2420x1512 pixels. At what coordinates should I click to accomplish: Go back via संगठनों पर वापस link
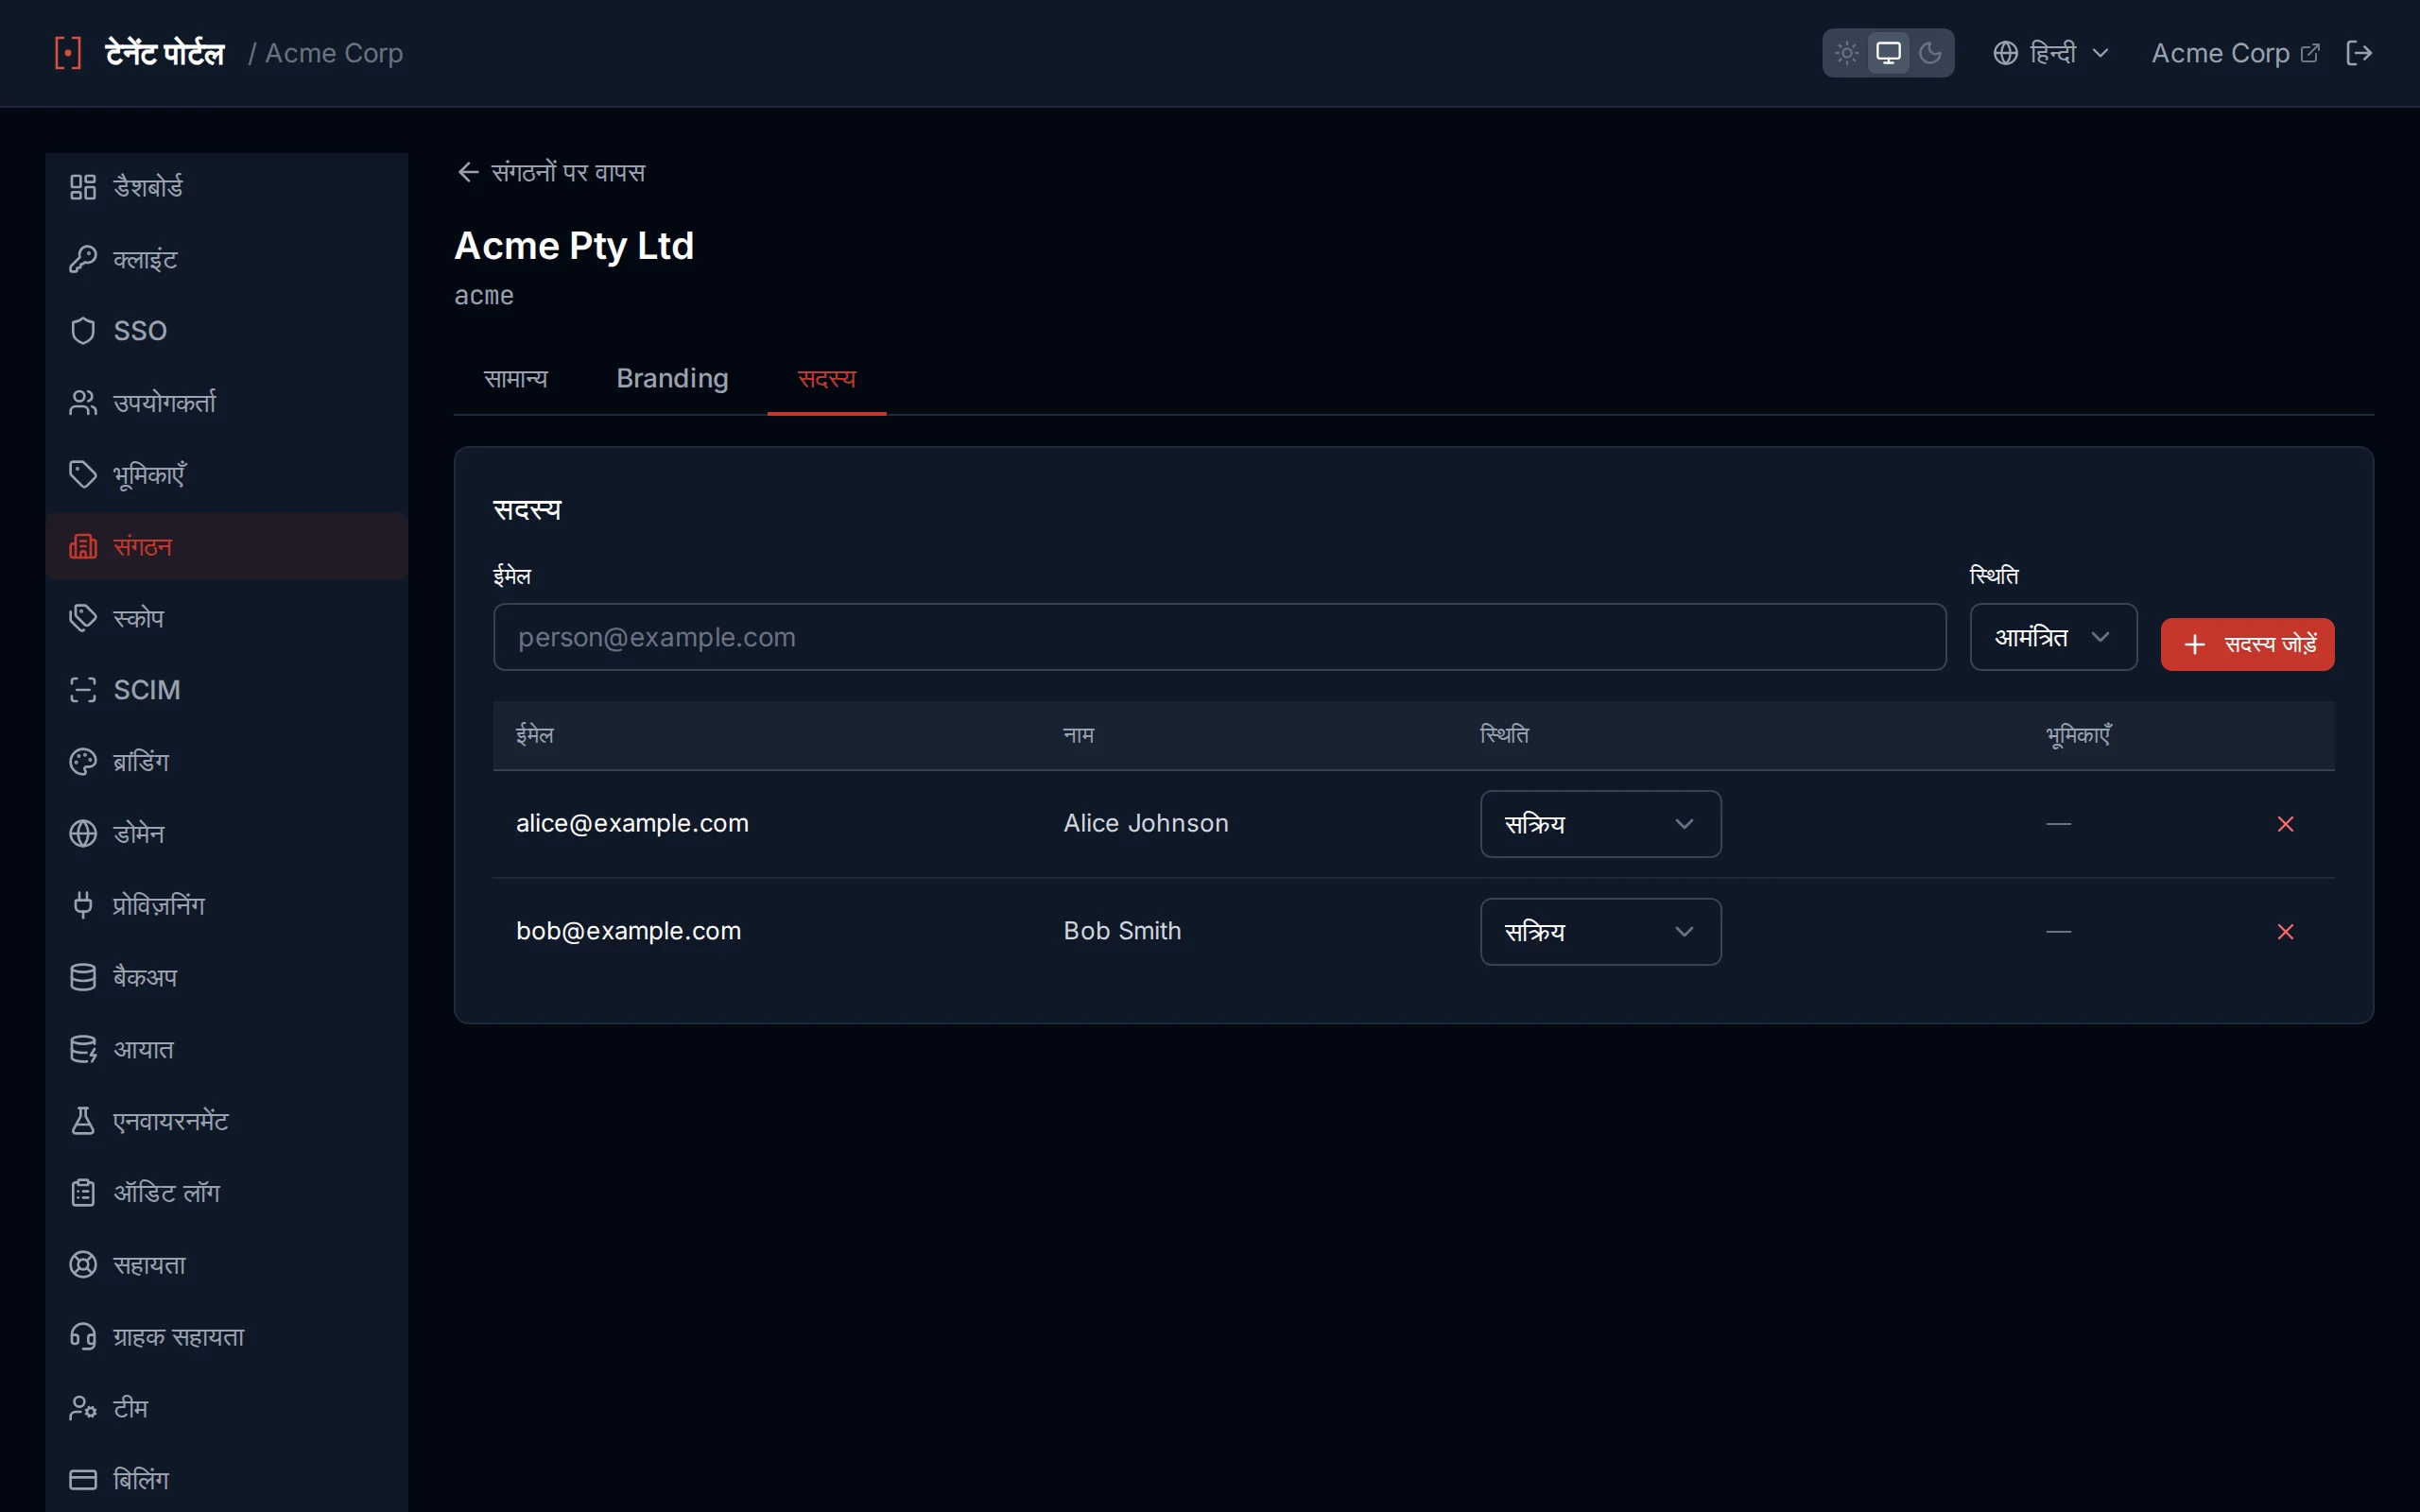click(551, 173)
